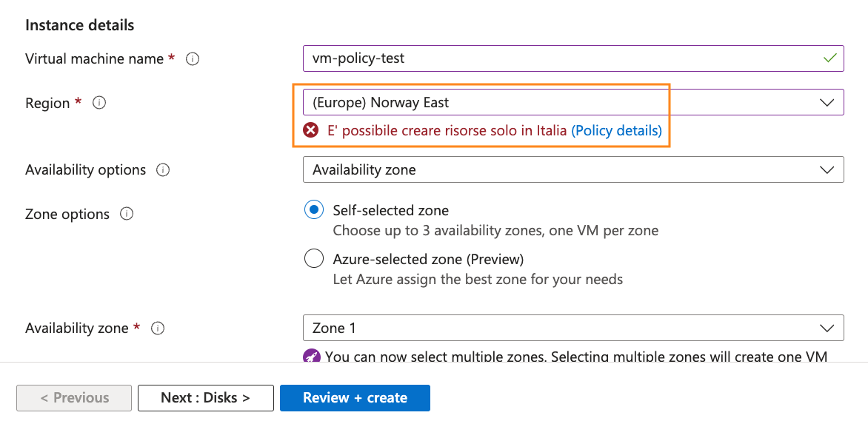Viewport: 868px width, 421px height.
Task: Click info icon next to Region label
Action: click(99, 103)
